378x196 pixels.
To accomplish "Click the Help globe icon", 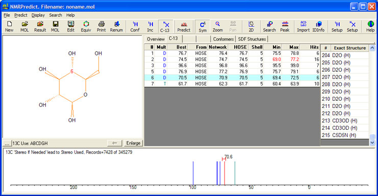I will tap(370, 26).
